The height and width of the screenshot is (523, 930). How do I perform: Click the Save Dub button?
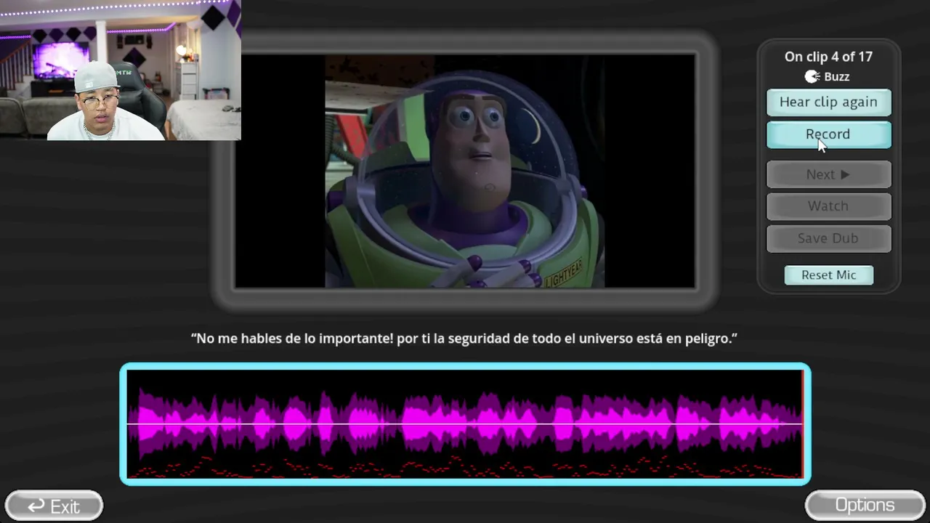tap(828, 238)
